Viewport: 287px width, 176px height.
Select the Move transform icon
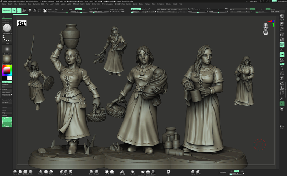point(24,10)
